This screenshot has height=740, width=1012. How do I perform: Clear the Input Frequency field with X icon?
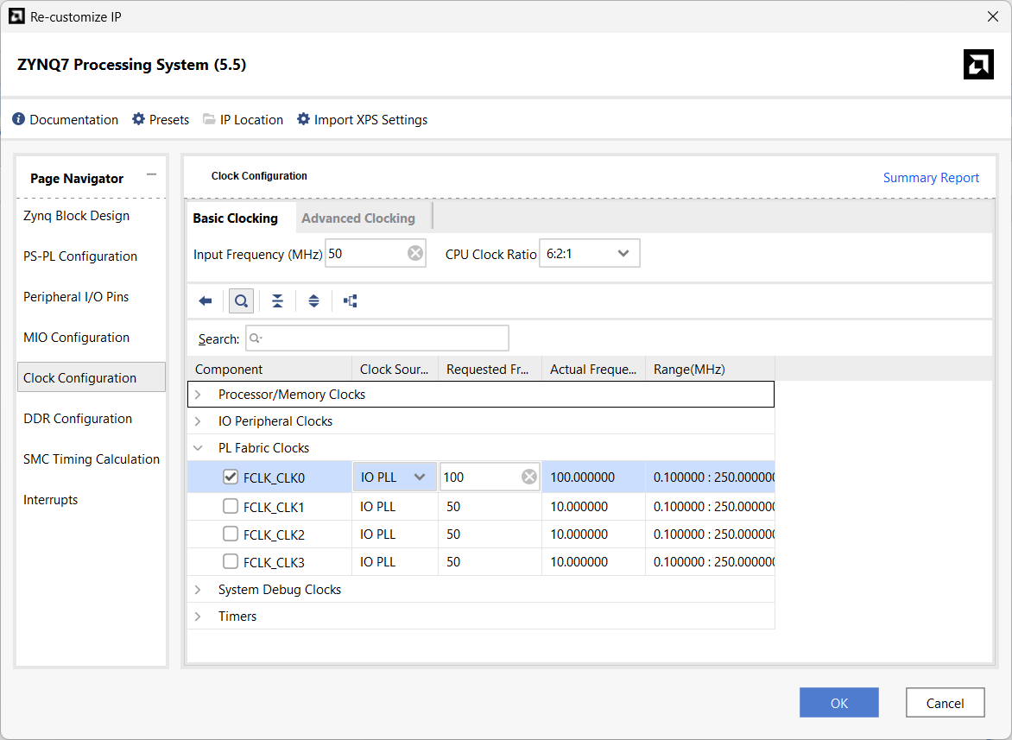point(415,253)
